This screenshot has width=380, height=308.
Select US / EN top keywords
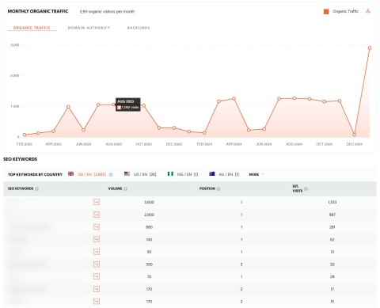145,174
